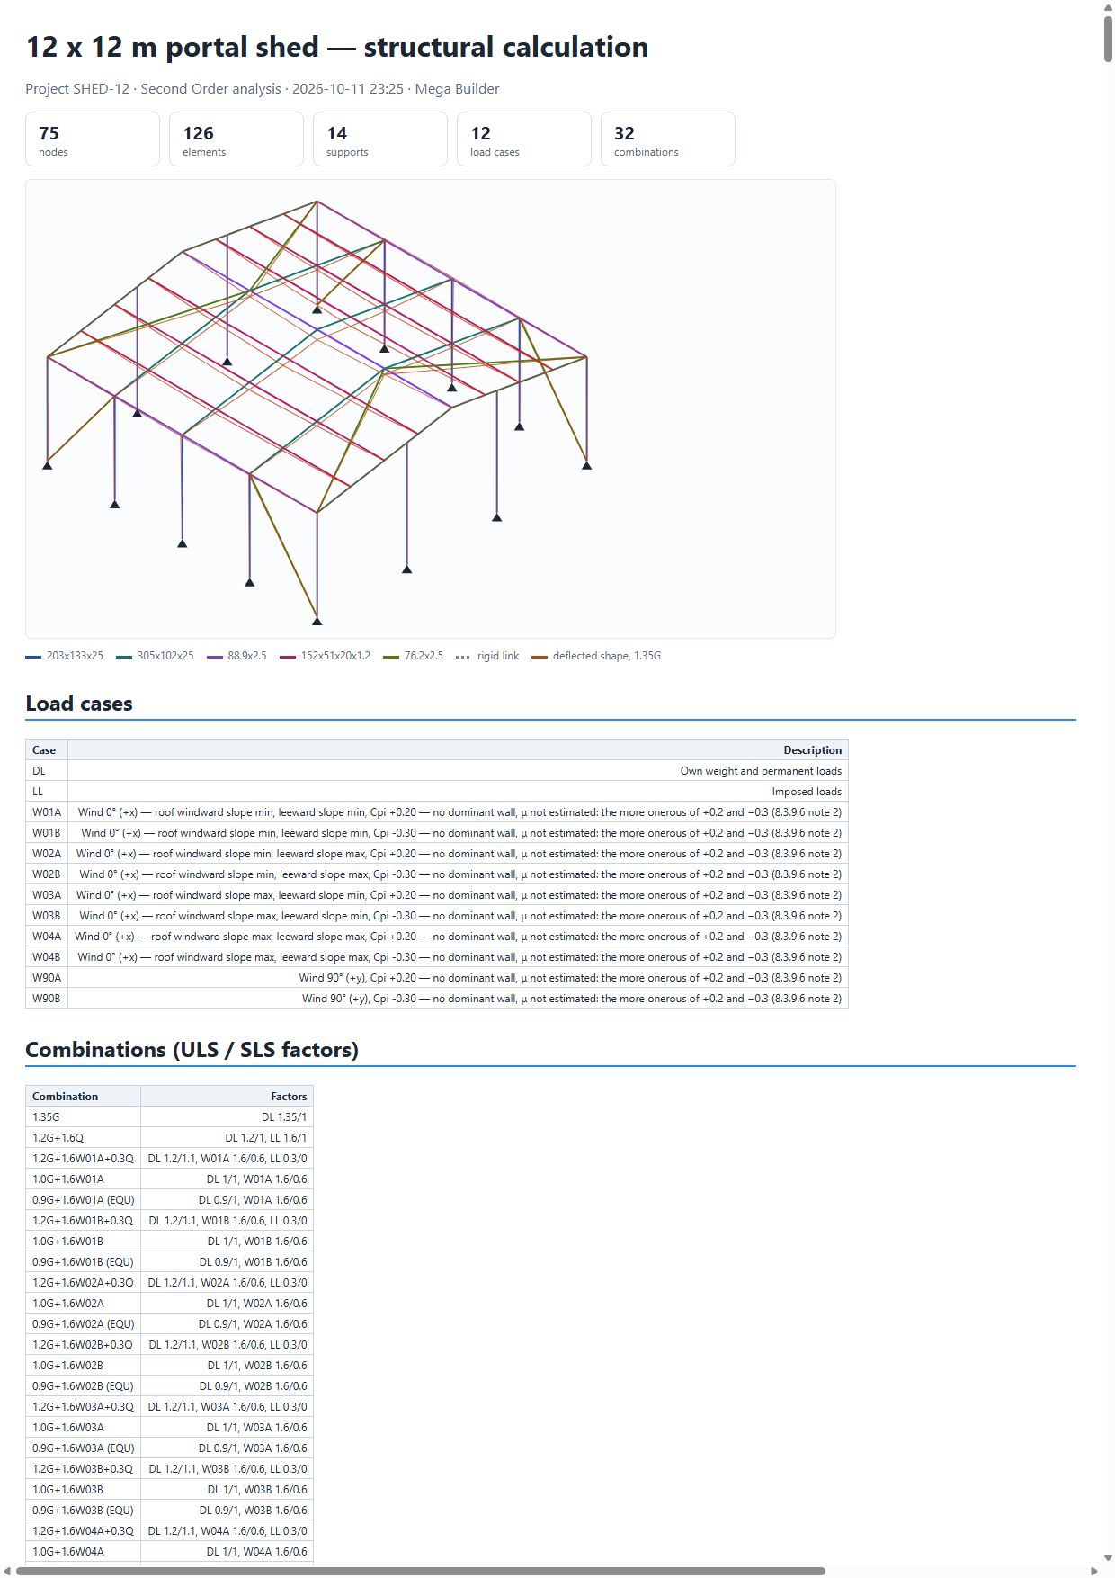This screenshot has width=1115, height=1578.
Task: Click the project subtitle line 'Project SHED-12'
Action: pos(262,89)
